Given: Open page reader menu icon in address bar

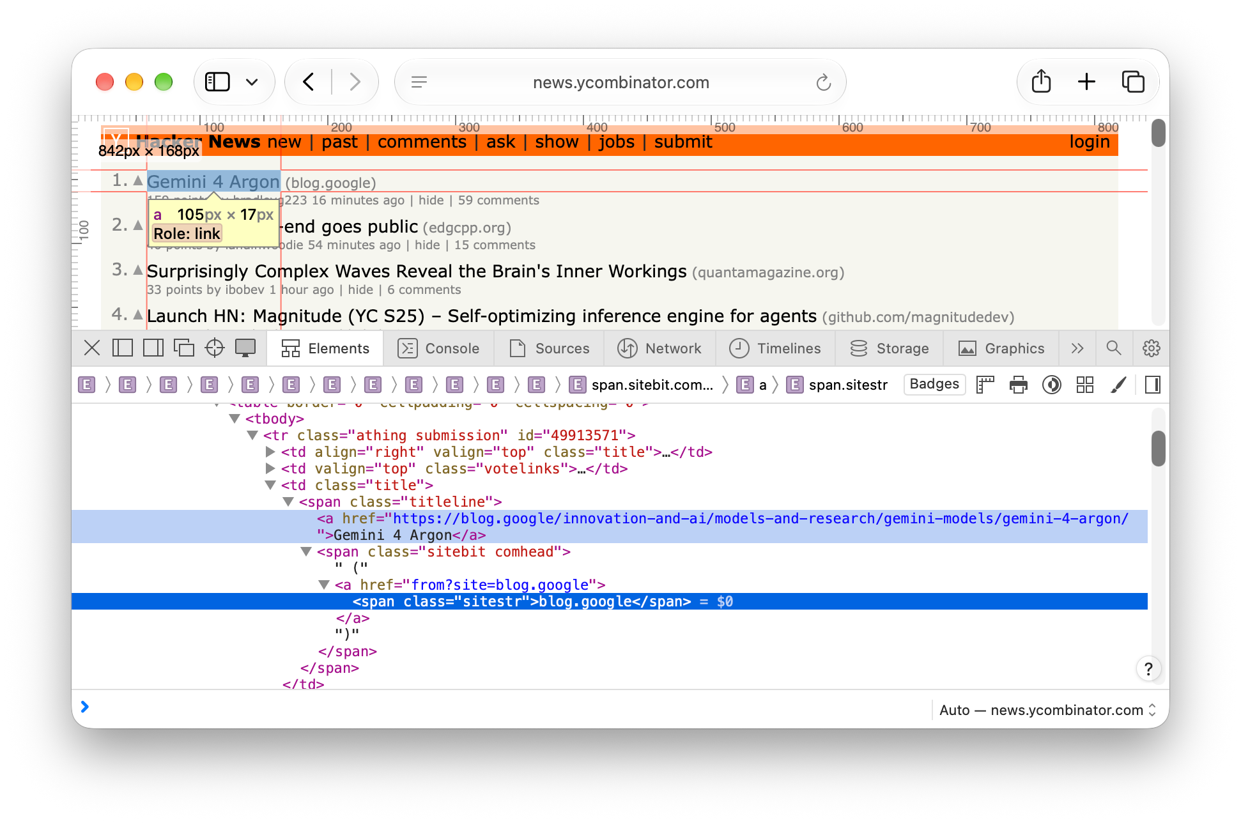Looking at the screenshot, I should pyautogui.click(x=419, y=82).
